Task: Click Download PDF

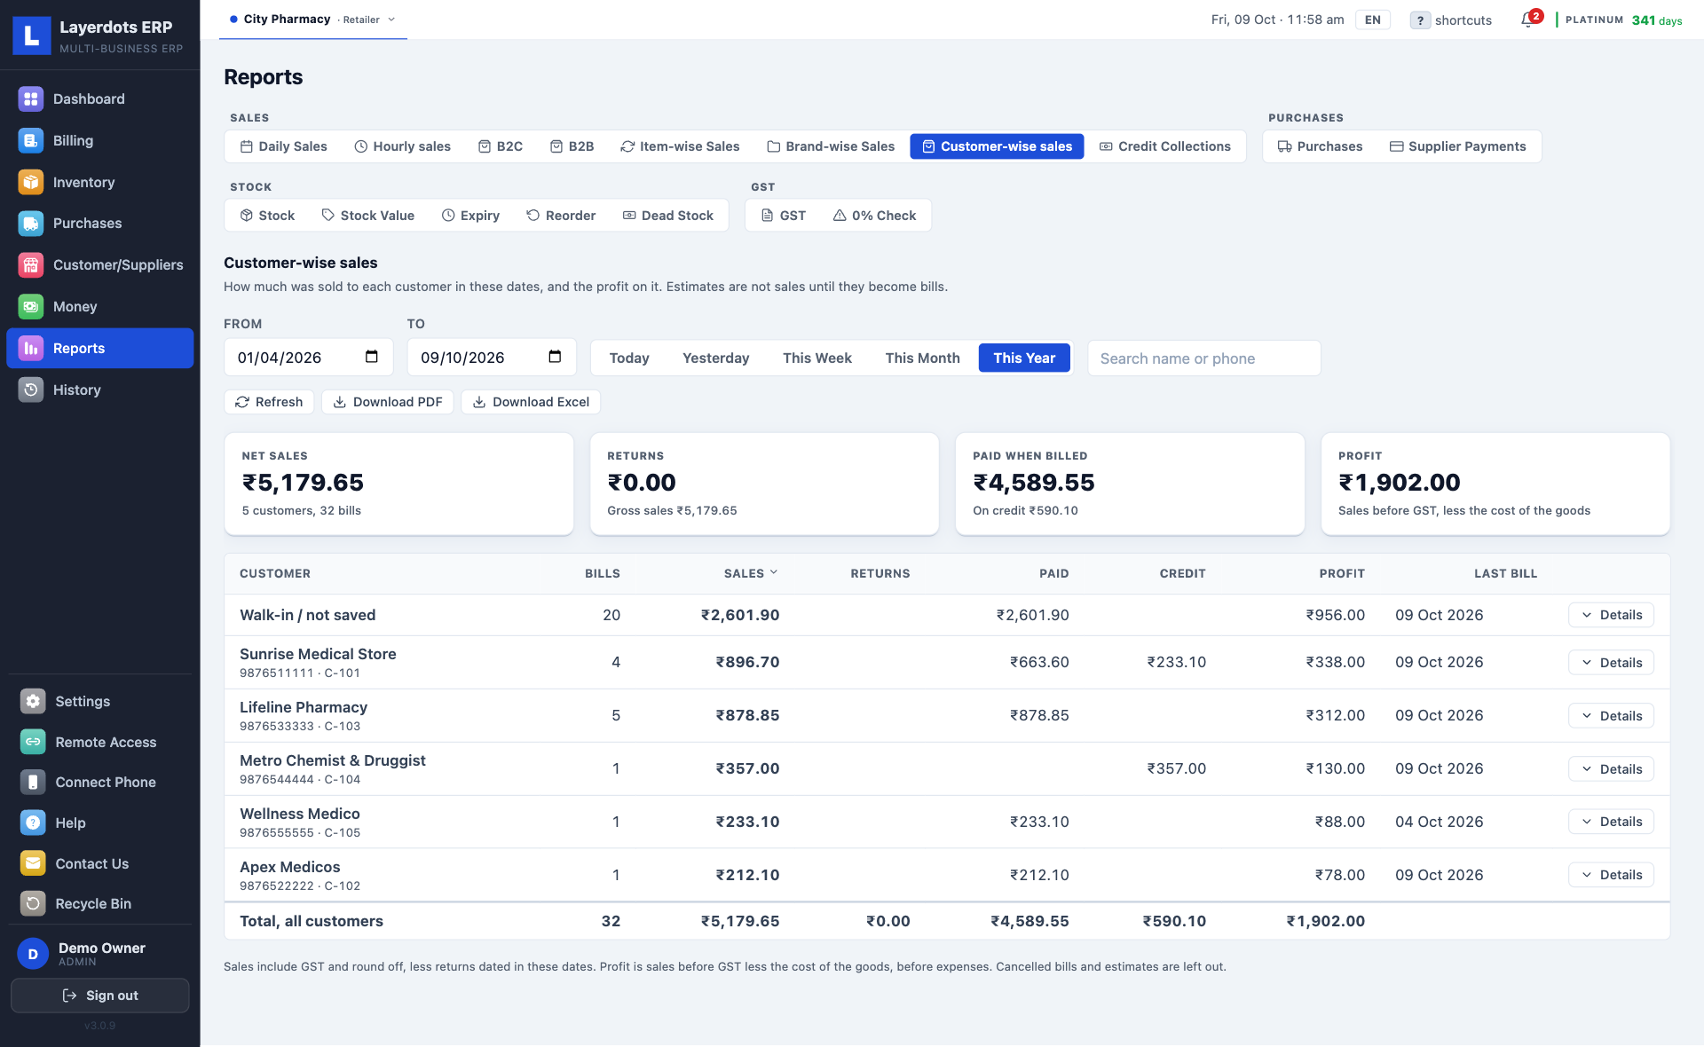Action: coord(388,402)
